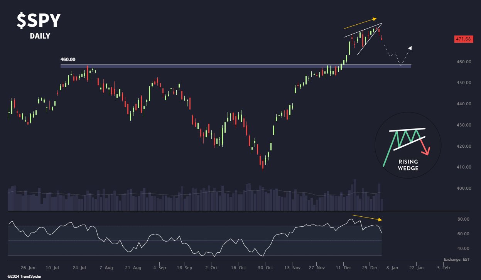Screen dimensions: 481x280
Task: Click the 7. Aug date label
Action: (x=107, y=267)
